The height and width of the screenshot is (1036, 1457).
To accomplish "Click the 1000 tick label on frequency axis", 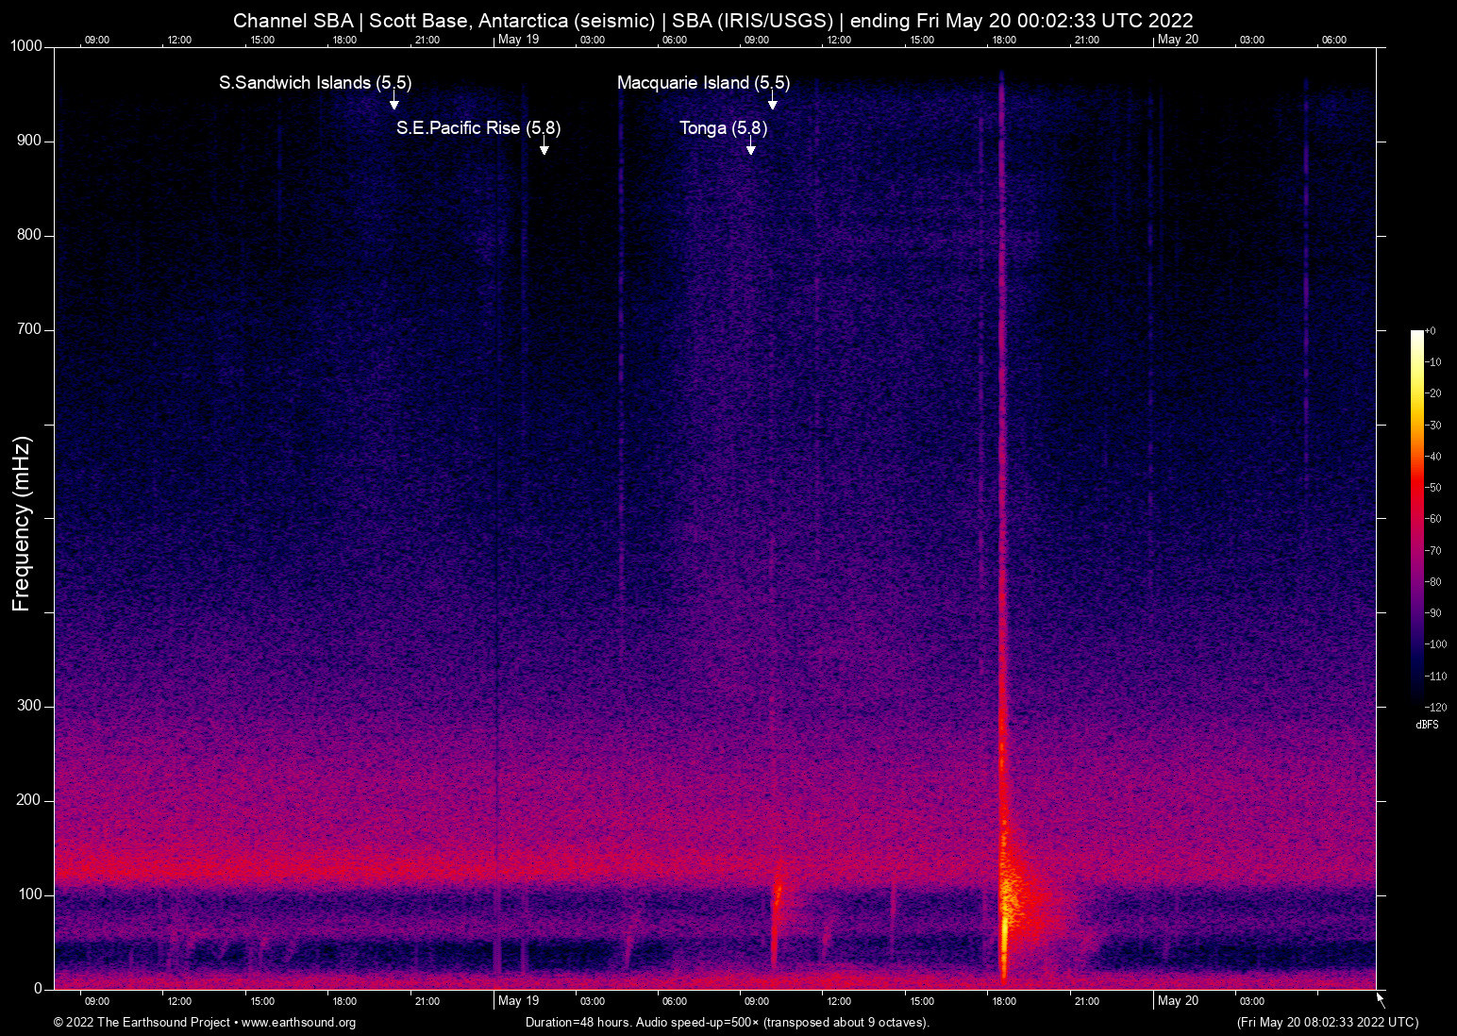I will point(26,46).
